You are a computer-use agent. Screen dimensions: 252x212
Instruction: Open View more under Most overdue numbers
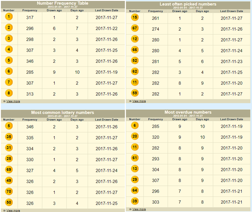[139, 209]
